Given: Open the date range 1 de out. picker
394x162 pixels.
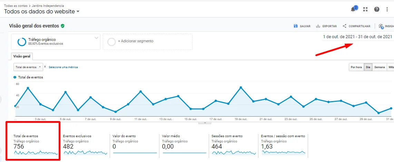Looking at the screenshot, I should click(357, 36).
